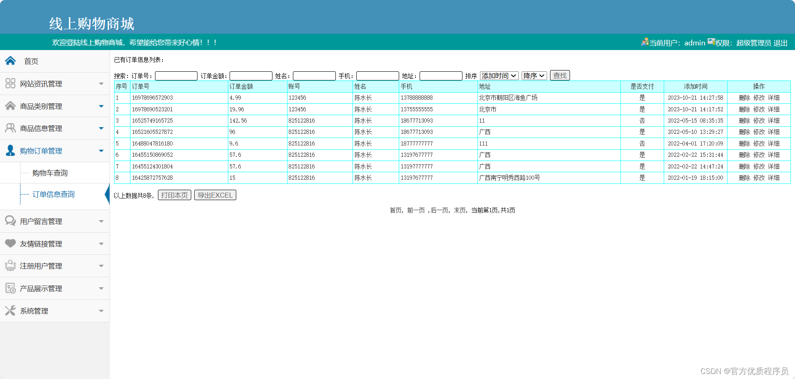Screen dimensions: 795x379
Task: Go to 前一页 in pagination
Action: (416, 210)
